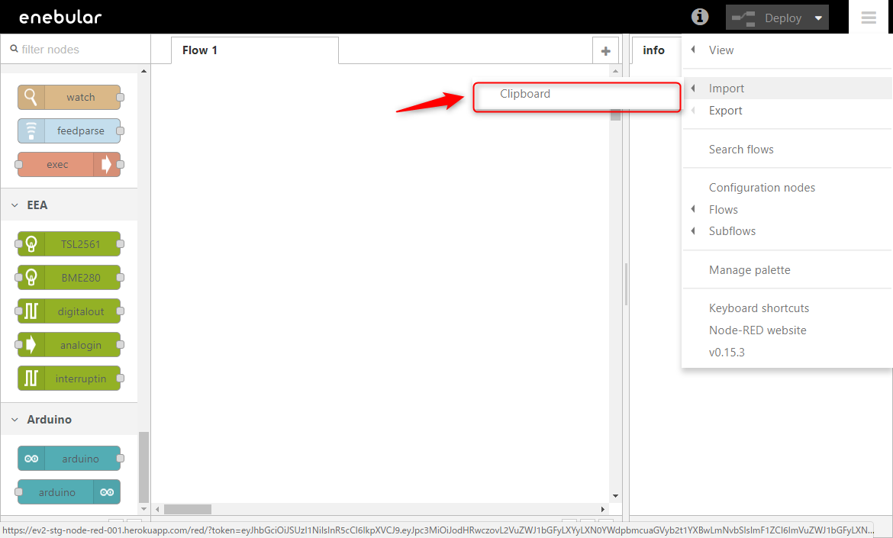Open the hamburger main menu

869,18
